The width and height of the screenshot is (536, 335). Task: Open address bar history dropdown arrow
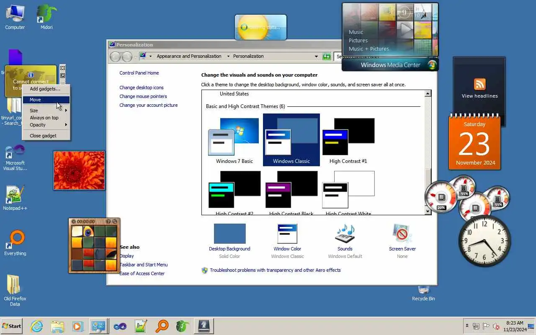point(316,56)
